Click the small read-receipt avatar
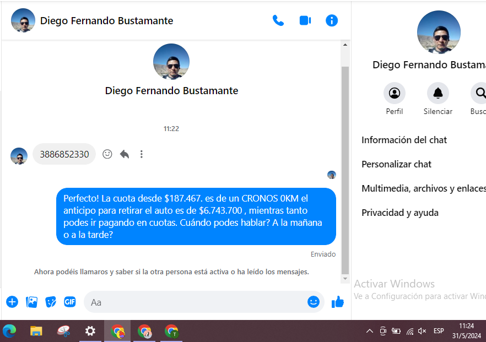This screenshot has width=486, height=342. point(332,175)
